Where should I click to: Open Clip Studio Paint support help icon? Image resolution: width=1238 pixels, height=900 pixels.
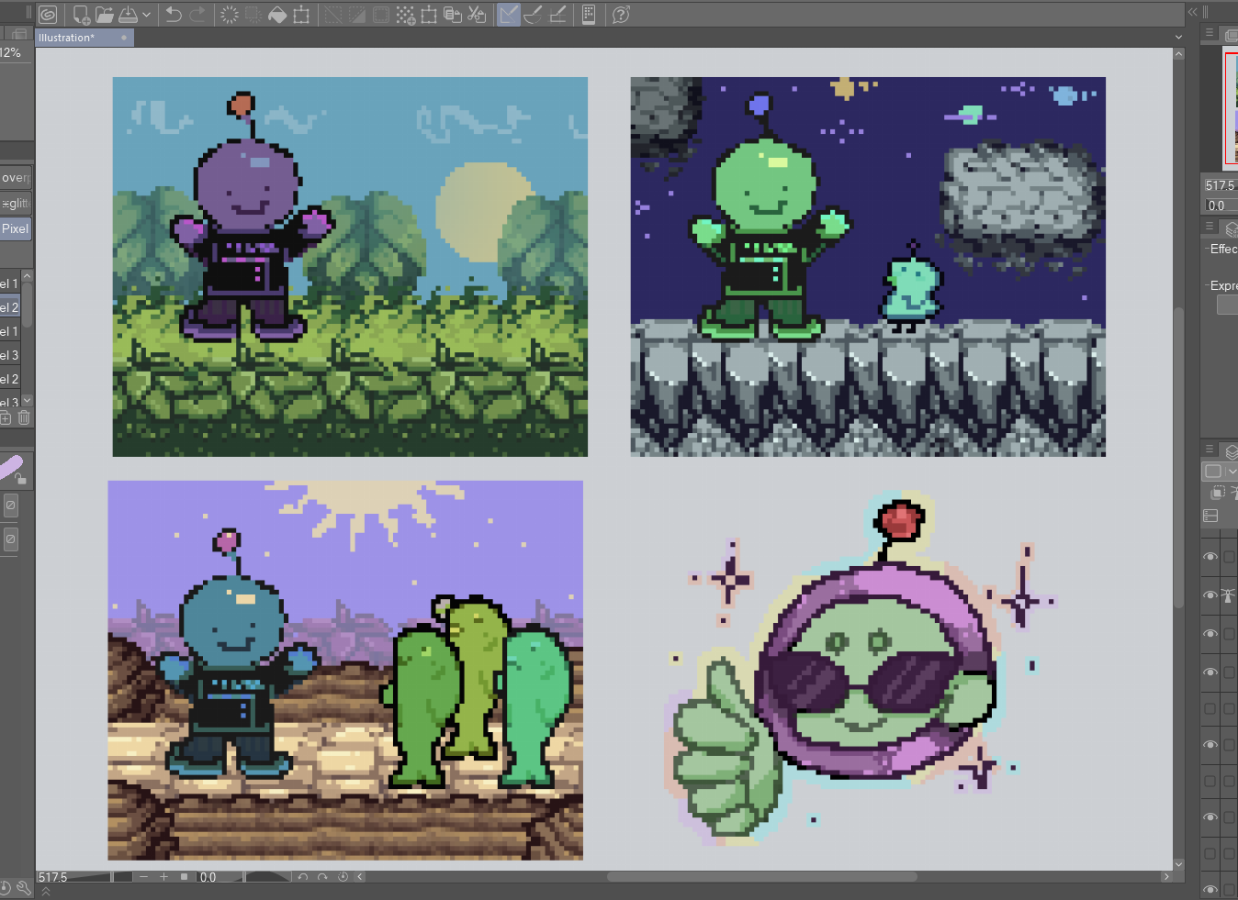621,15
